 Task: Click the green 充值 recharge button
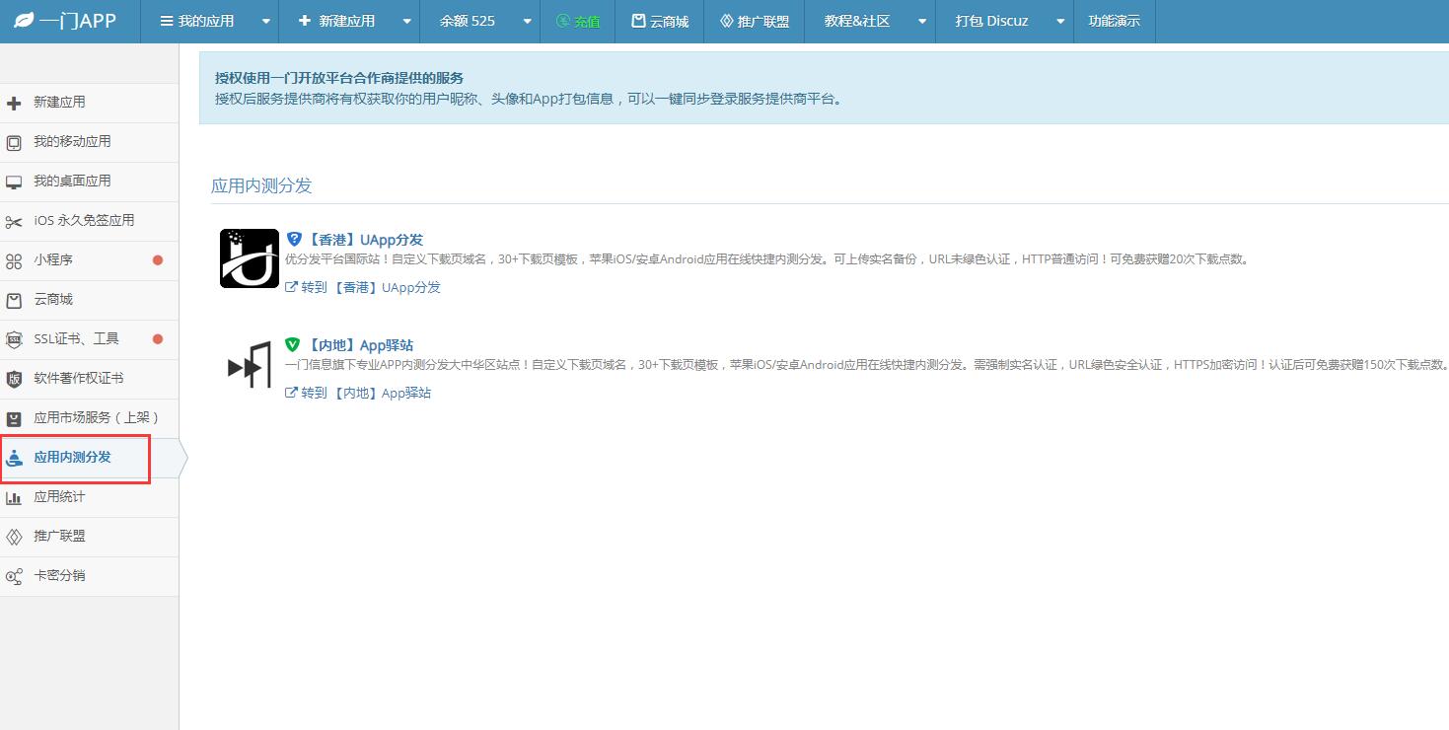coord(577,21)
